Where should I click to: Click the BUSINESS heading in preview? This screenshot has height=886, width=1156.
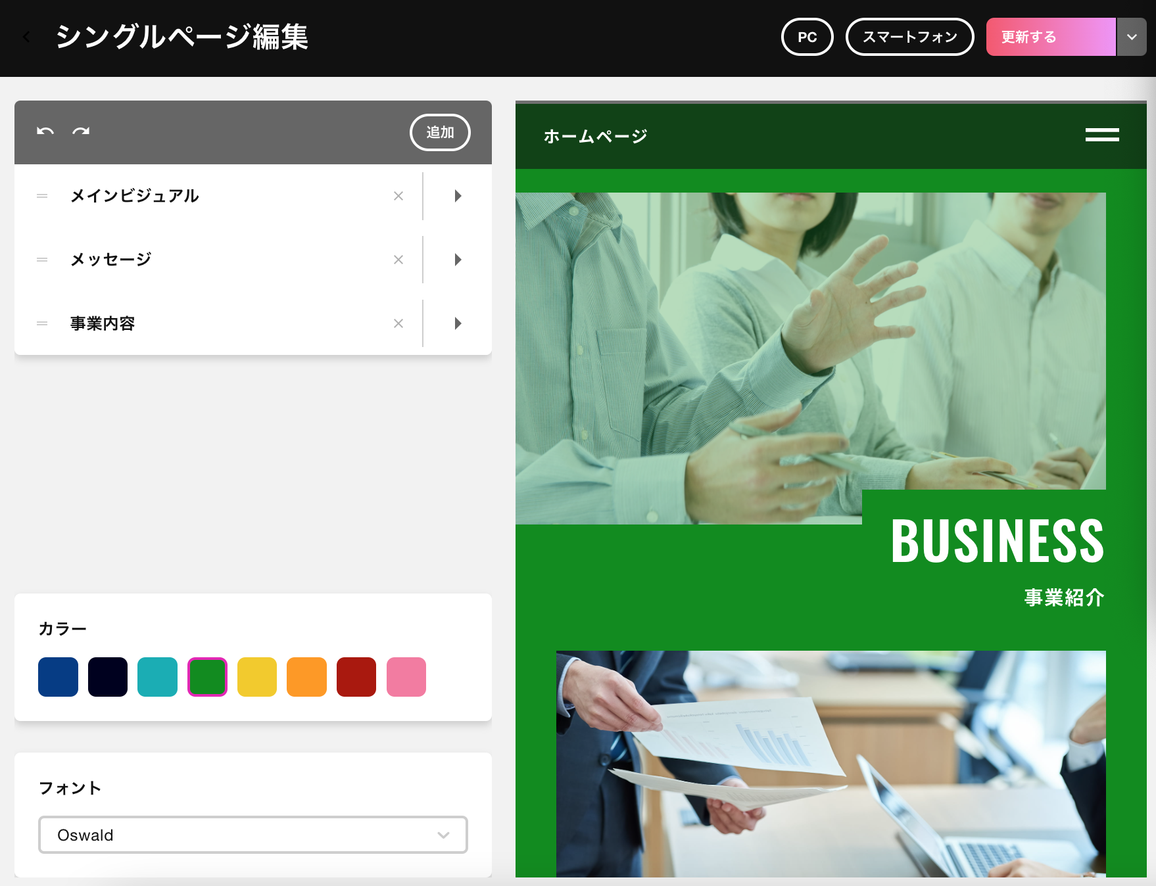[998, 541]
